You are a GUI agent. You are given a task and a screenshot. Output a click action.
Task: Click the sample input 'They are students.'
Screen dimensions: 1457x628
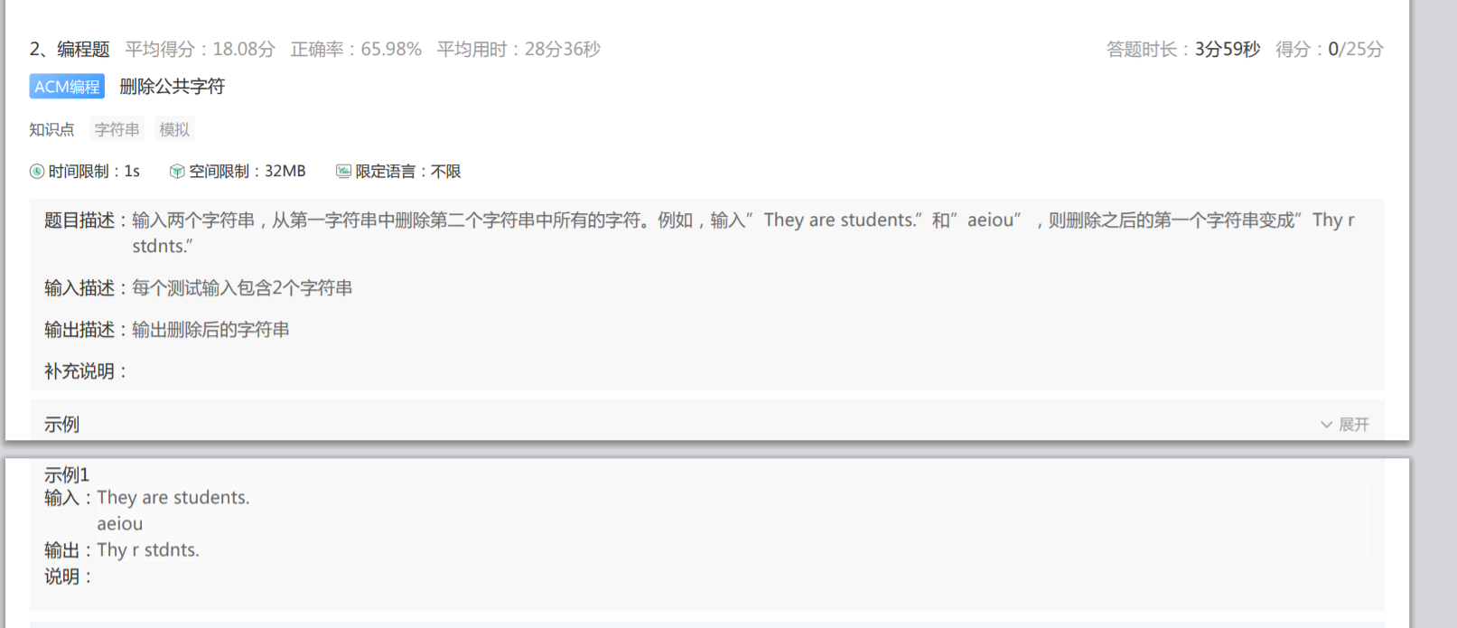point(173,498)
